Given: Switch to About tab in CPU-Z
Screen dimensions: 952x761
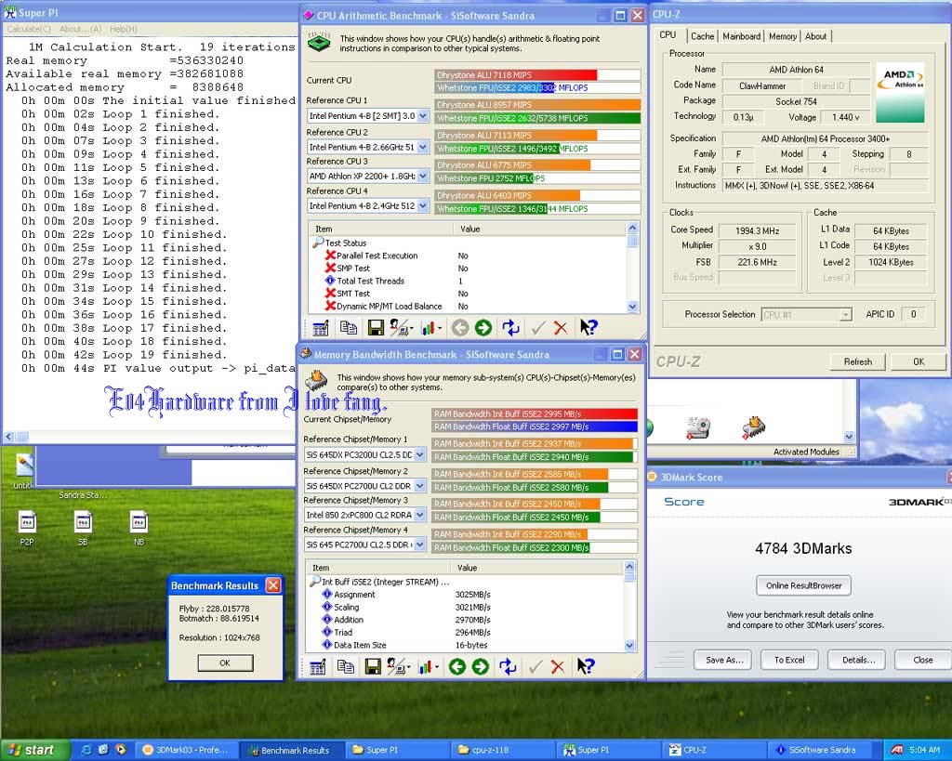Looking at the screenshot, I should click(815, 36).
